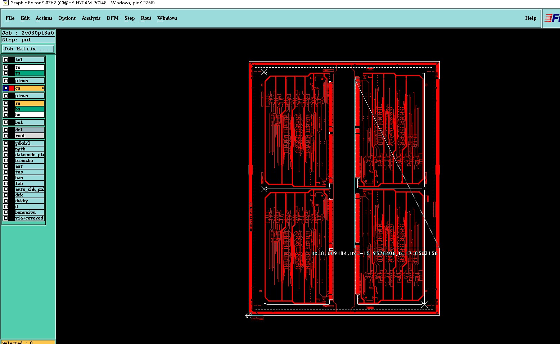Open the Edit menu
The height and width of the screenshot is (344, 560).
pos(25,18)
